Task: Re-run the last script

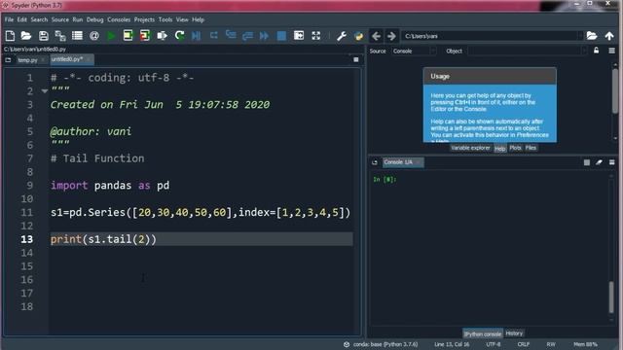Action: coord(179,36)
